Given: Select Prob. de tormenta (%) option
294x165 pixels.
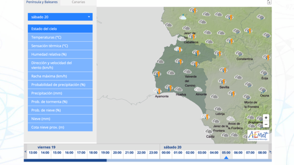Looking at the screenshot, I should coord(60,102).
